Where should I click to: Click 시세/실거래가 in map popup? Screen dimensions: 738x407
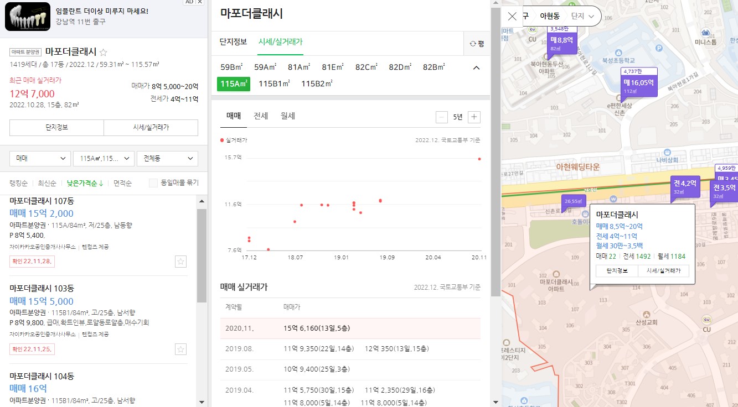point(663,271)
